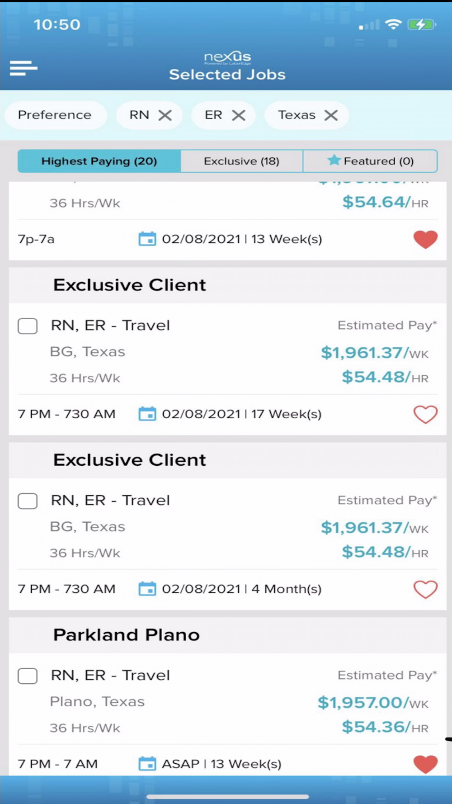Tap calendar icon for ASAP job
Image resolution: width=452 pixels, height=804 pixels.
pyautogui.click(x=147, y=764)
